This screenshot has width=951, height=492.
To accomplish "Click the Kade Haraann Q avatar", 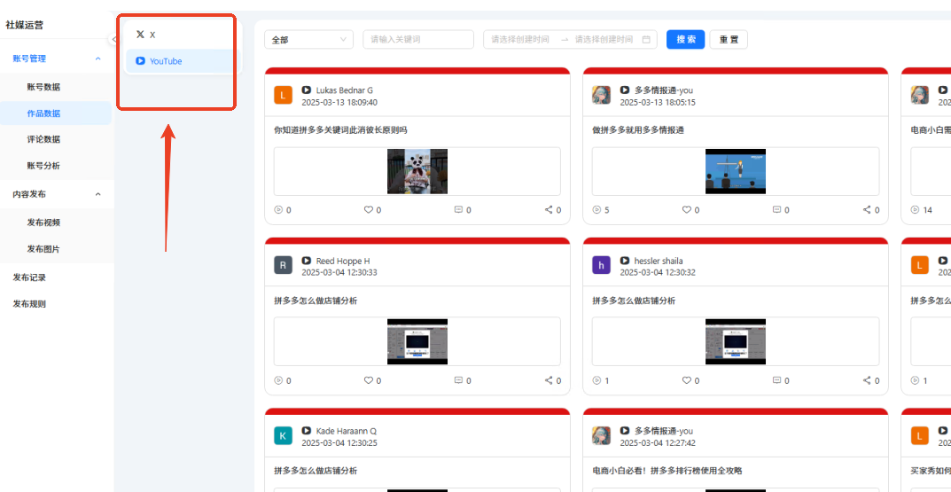I will 284,435.
